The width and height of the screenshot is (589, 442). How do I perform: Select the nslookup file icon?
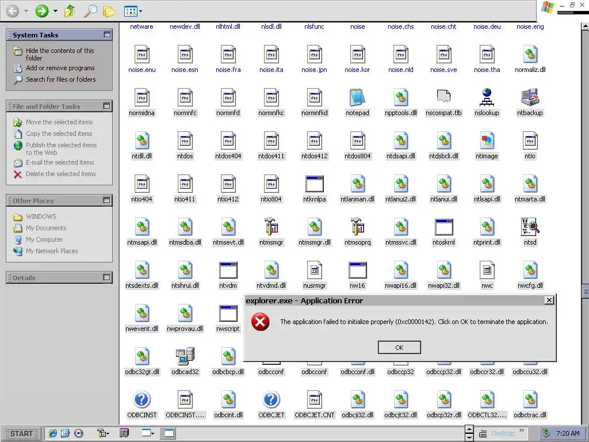click(487, 97)
